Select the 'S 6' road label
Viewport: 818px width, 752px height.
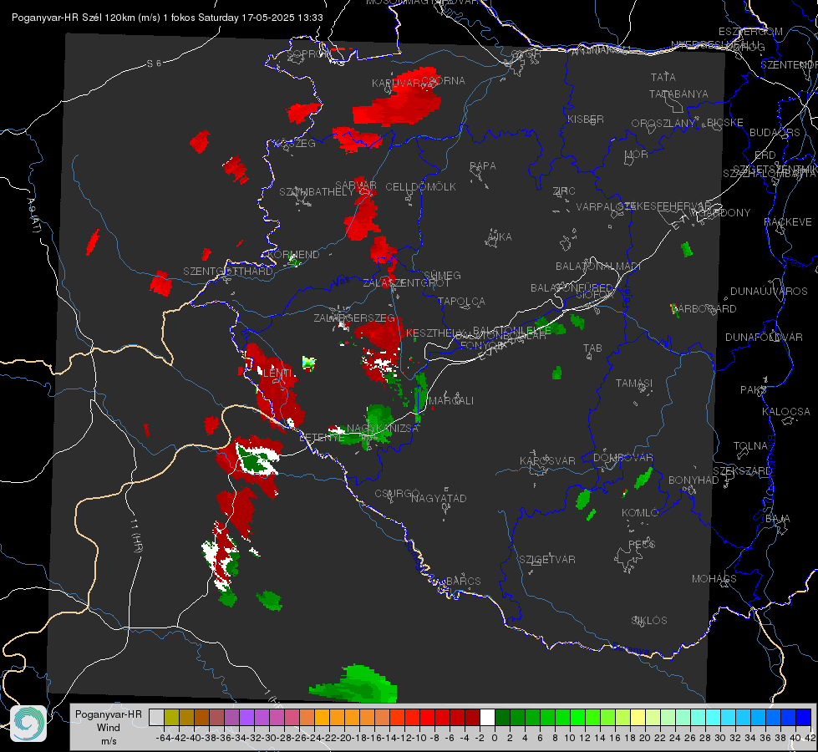tap(154, 64)
